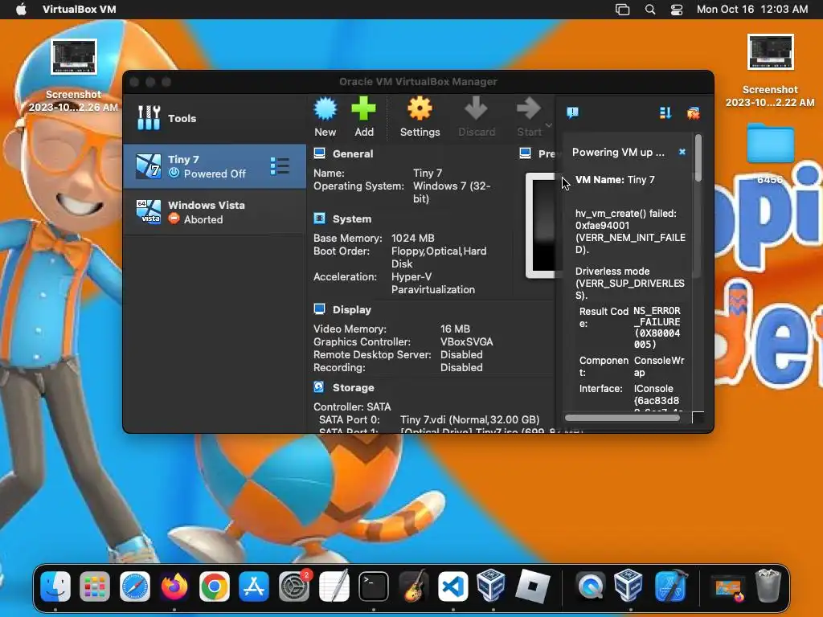The height and width of the screenshot is (617, 823).
Task: Select the Tiny 7 virtual machine
Action: tap(214, 166)
